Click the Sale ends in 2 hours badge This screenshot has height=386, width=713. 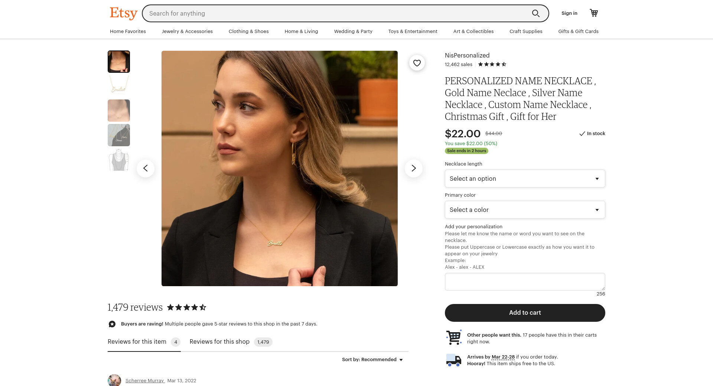[466, 151]
